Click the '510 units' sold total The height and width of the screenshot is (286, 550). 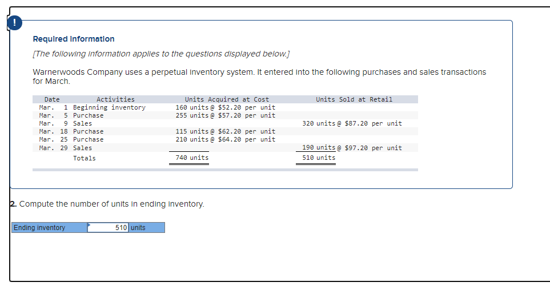tap(319, 158)
